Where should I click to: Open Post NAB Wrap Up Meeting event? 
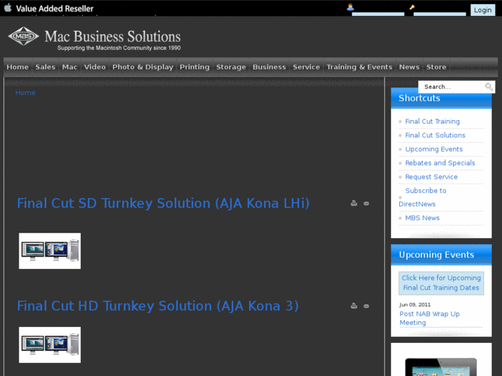tap(429, 318)
